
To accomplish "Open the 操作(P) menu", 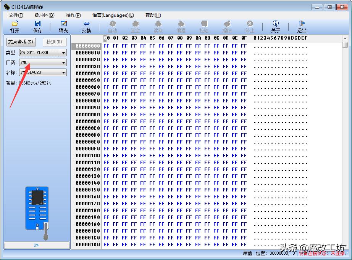I will click(73, 15).
